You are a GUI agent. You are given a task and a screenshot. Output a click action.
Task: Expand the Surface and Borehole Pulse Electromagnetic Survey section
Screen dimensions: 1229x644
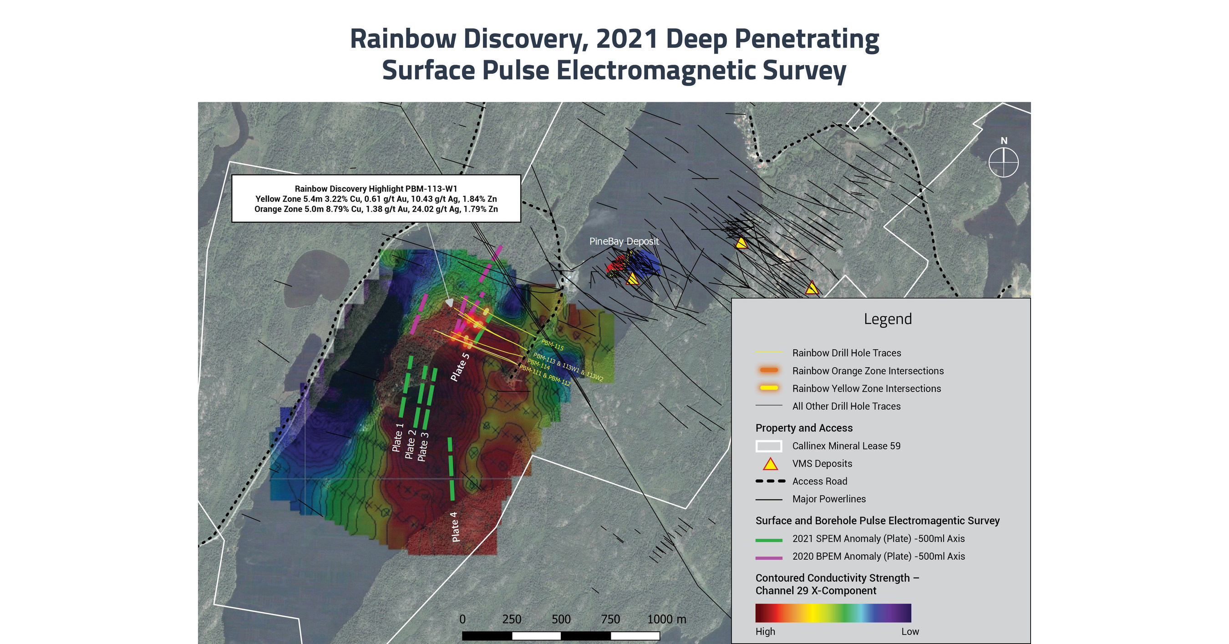[x=883, y=521]
